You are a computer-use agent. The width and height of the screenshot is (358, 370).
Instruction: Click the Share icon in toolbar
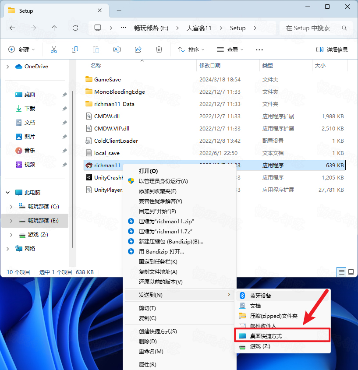(138, 49)
